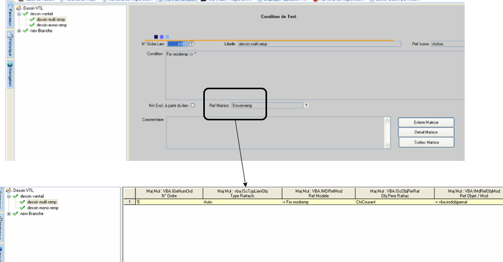This screenshot has width=503, height=262.
Task: Click the Sorties Matrice button
Action: pos(426,142)
